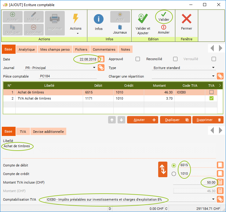Switch to the Analytique tab
226x212 pixels.
(x=27, y=49)
